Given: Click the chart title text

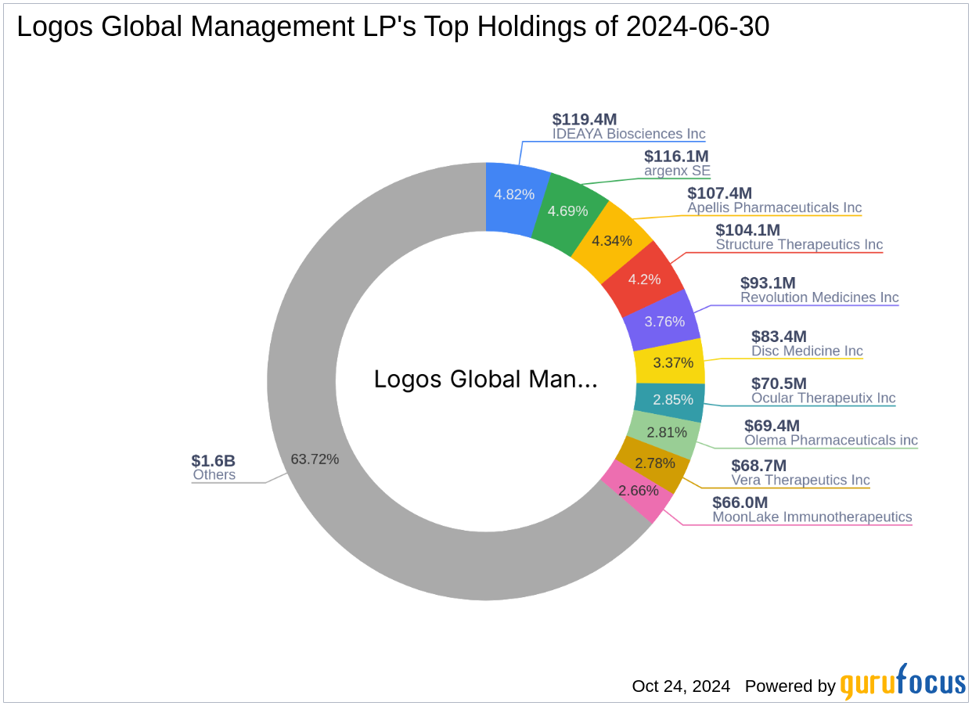Looking at the screenshot, I should (x=393, y=26).
